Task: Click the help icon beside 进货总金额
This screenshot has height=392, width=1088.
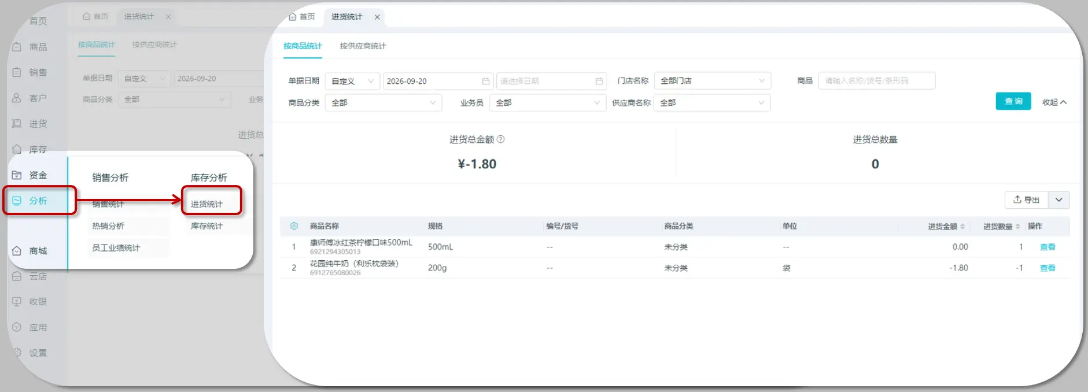Action: [x=501, y=139]
